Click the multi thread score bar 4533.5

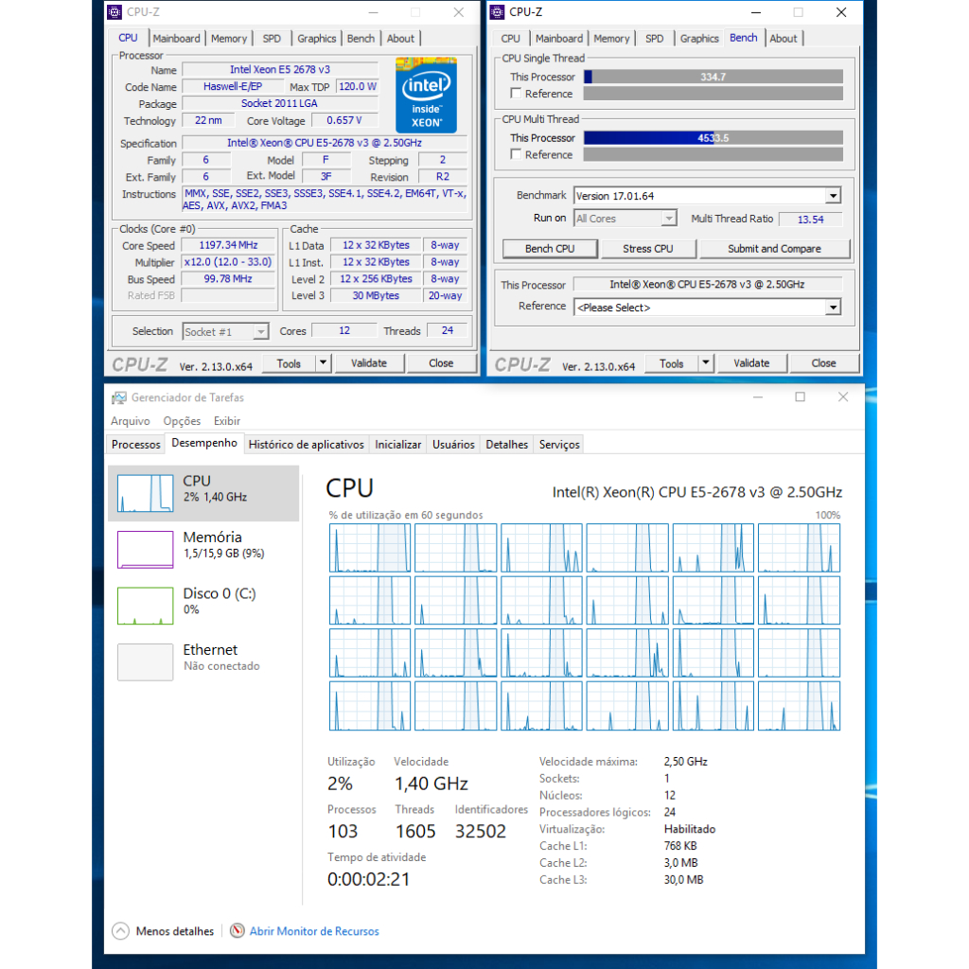click(x=714, y=138)
